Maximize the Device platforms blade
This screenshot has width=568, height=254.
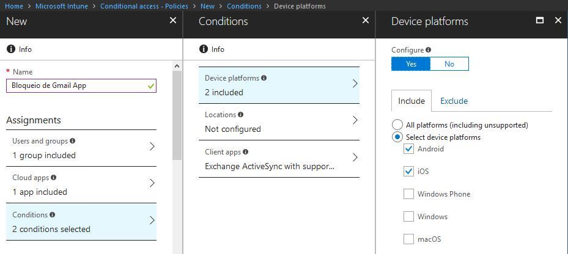[539, 20]
